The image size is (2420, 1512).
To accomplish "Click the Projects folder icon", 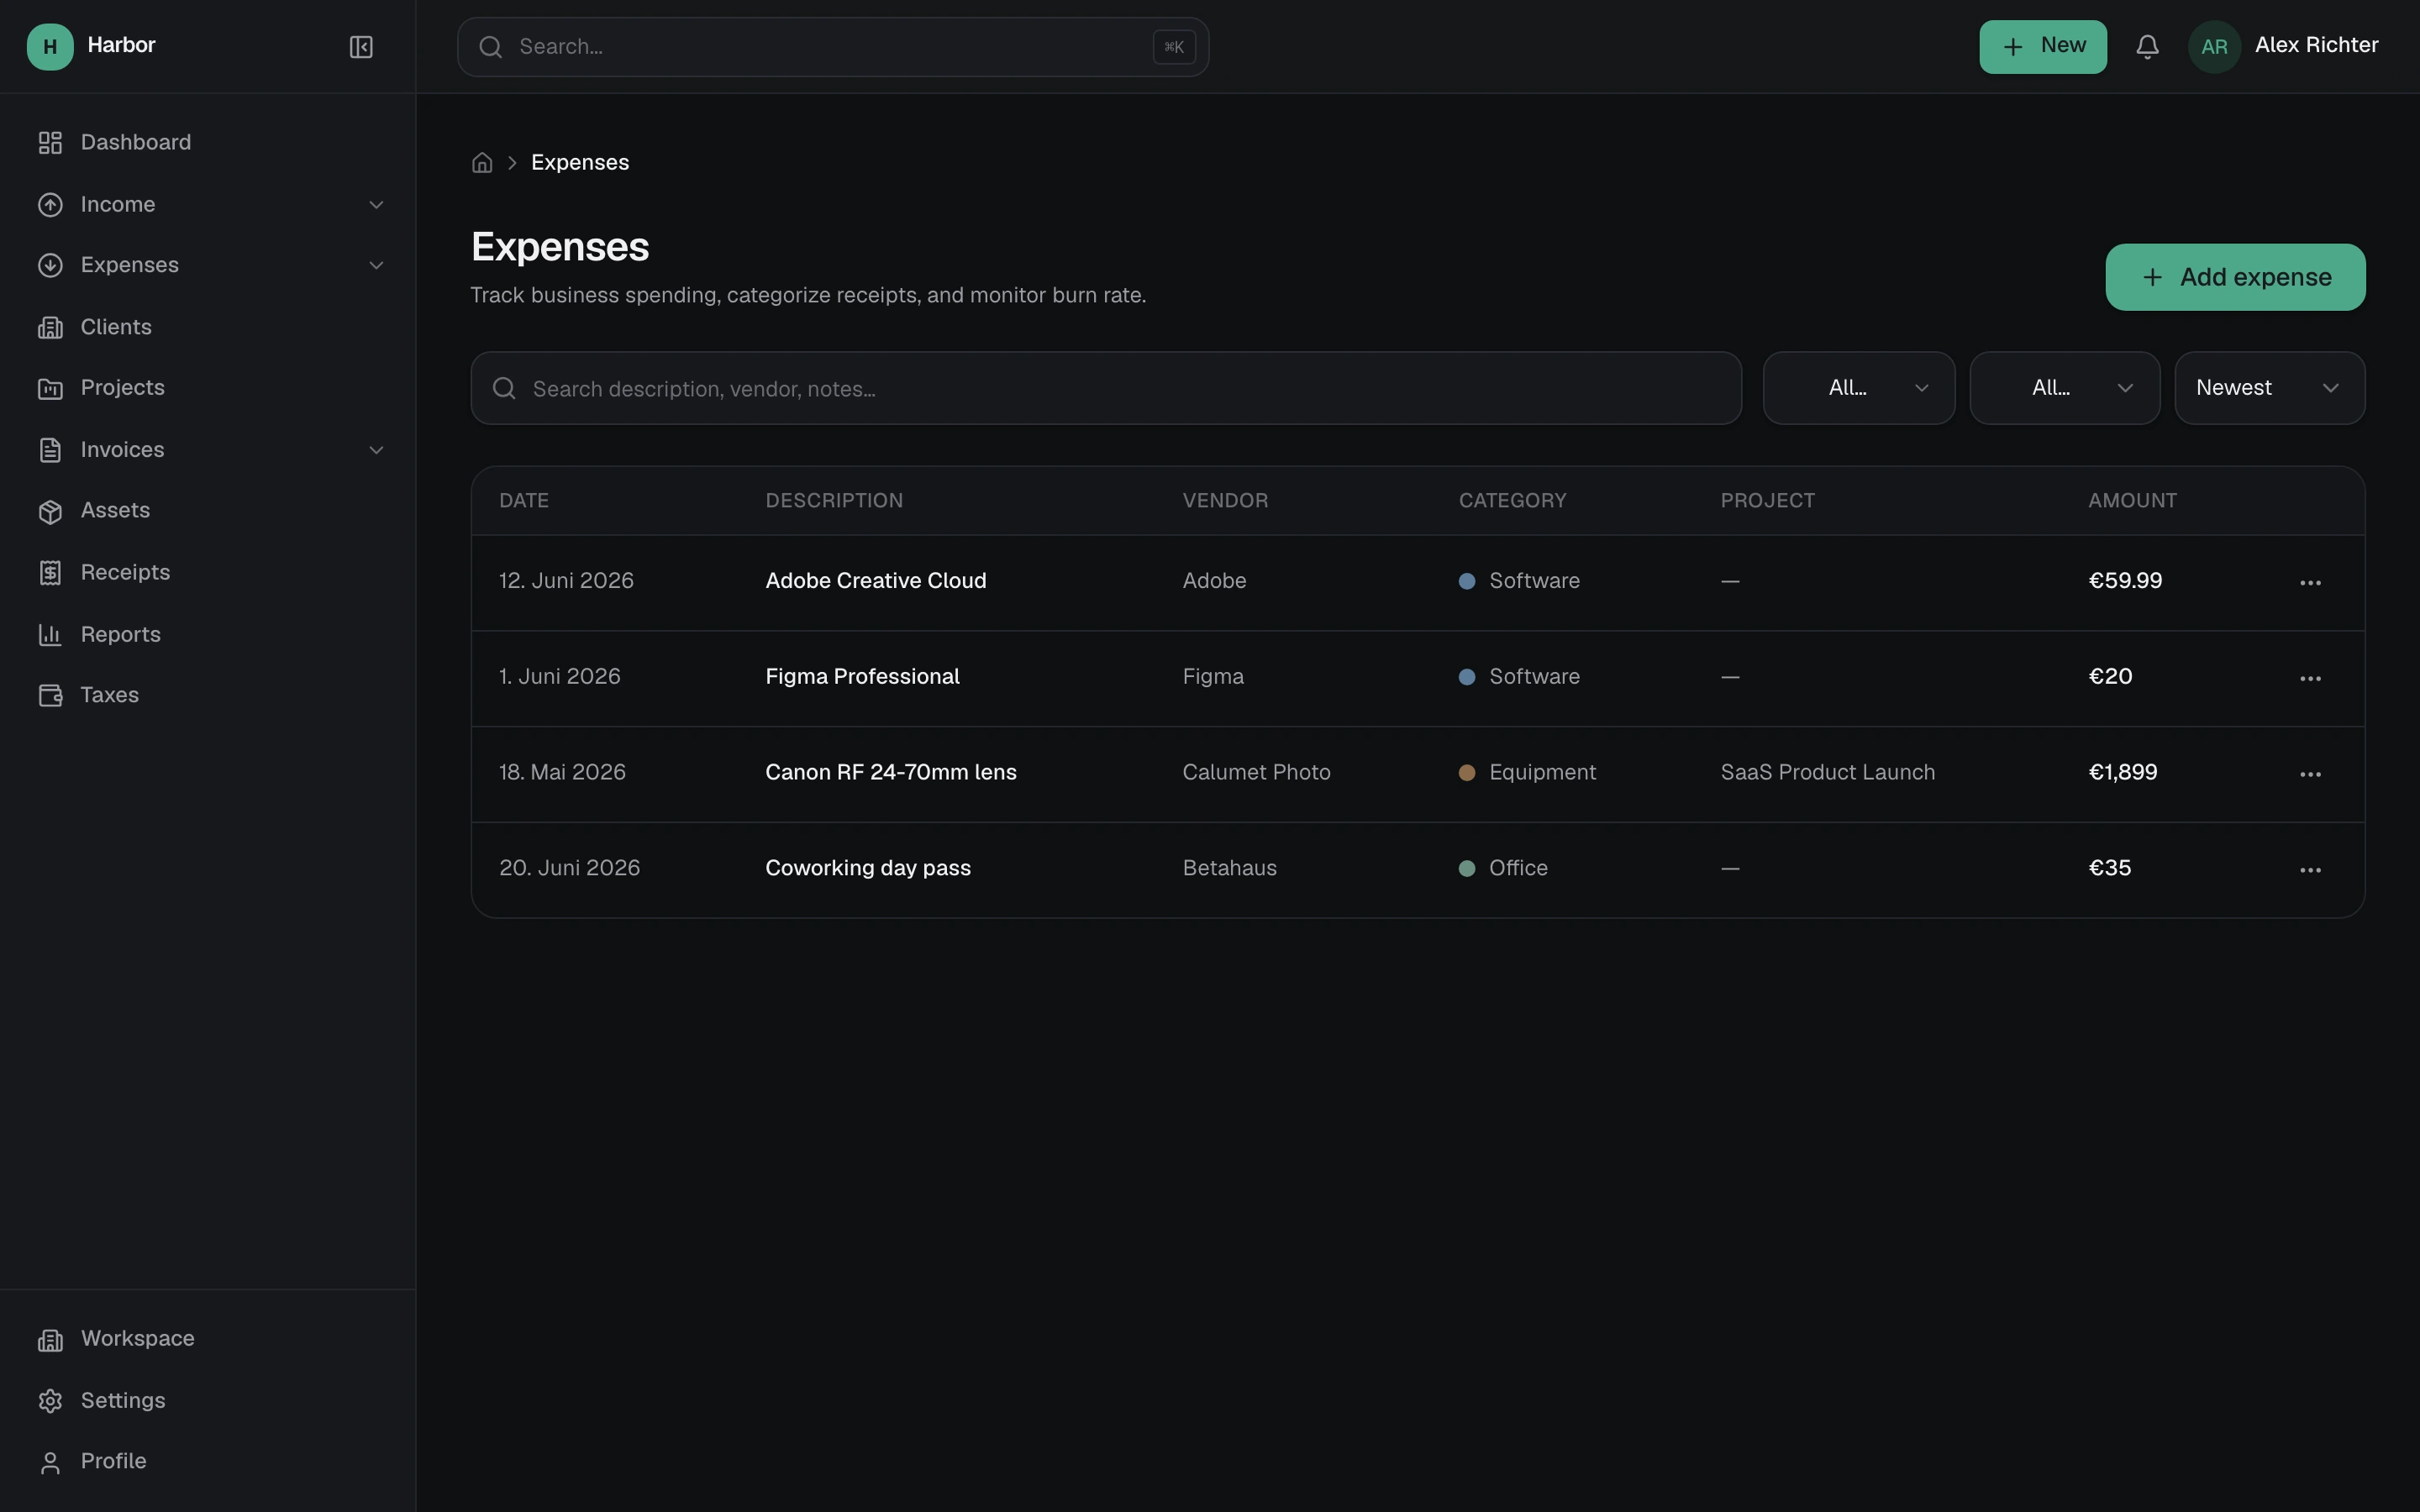I will [50, 389].
